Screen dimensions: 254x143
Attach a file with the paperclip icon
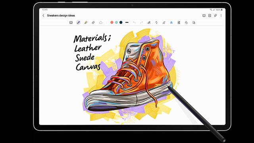click(215, 15)
